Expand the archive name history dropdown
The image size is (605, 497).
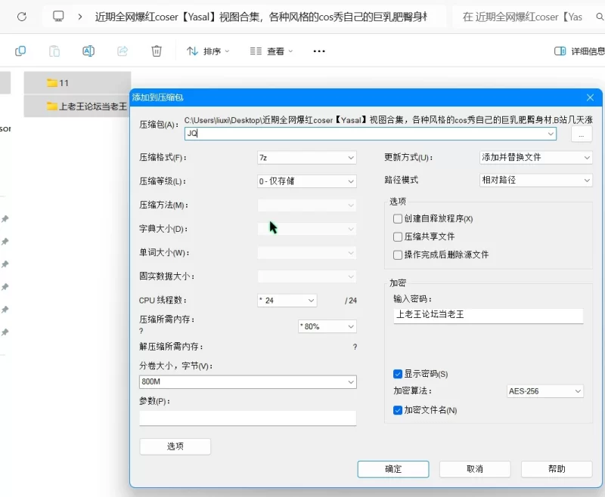[551, 134]
